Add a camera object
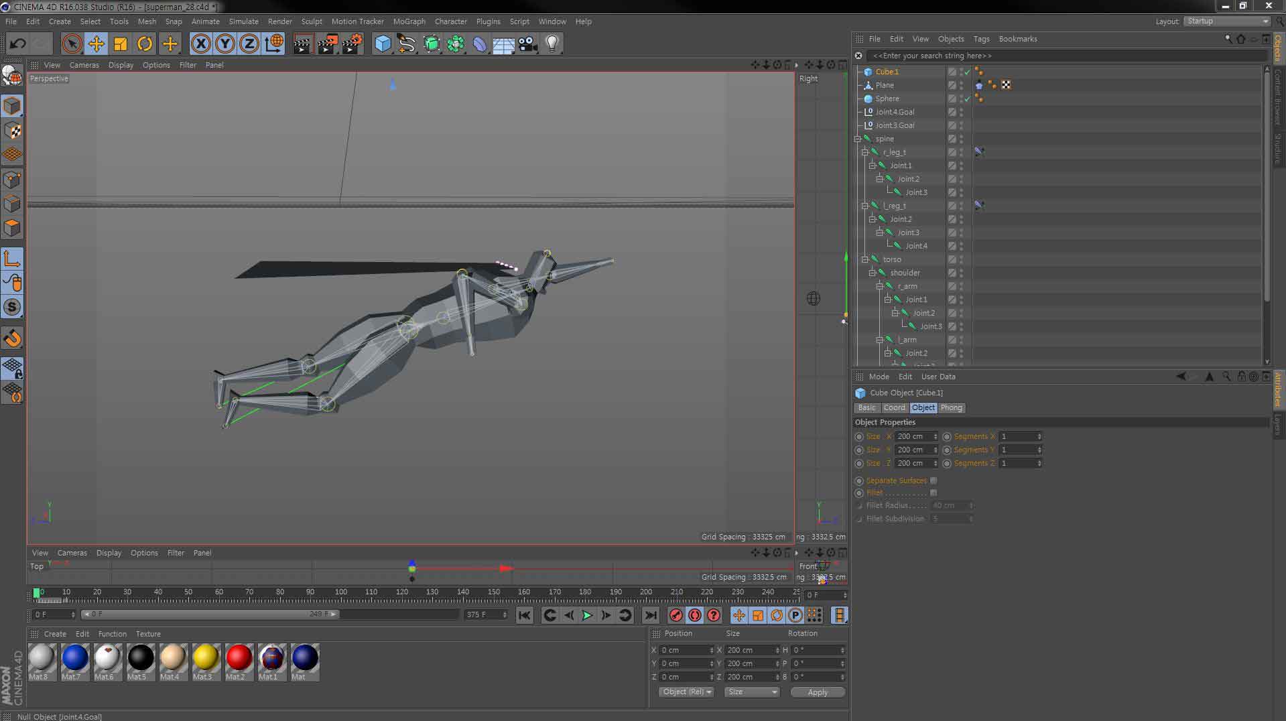Viewport: 1286px width, 721px height. click(x=527, y=44)
